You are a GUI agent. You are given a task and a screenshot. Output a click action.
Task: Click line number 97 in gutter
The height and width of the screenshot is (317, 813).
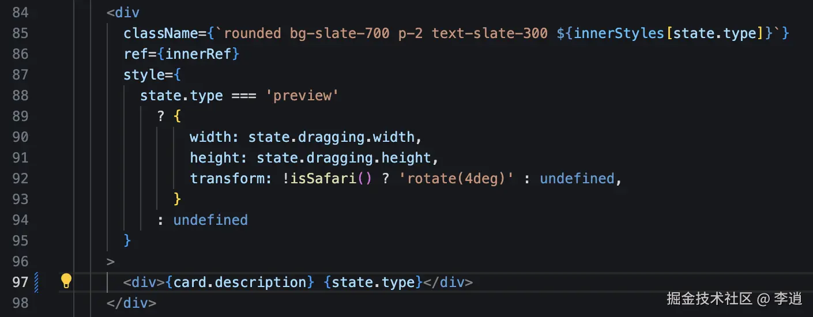(x=20, y=282)
